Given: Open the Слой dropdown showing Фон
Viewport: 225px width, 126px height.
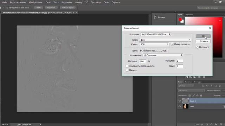Looking at the screenshot, I should [x=165, y=40].
